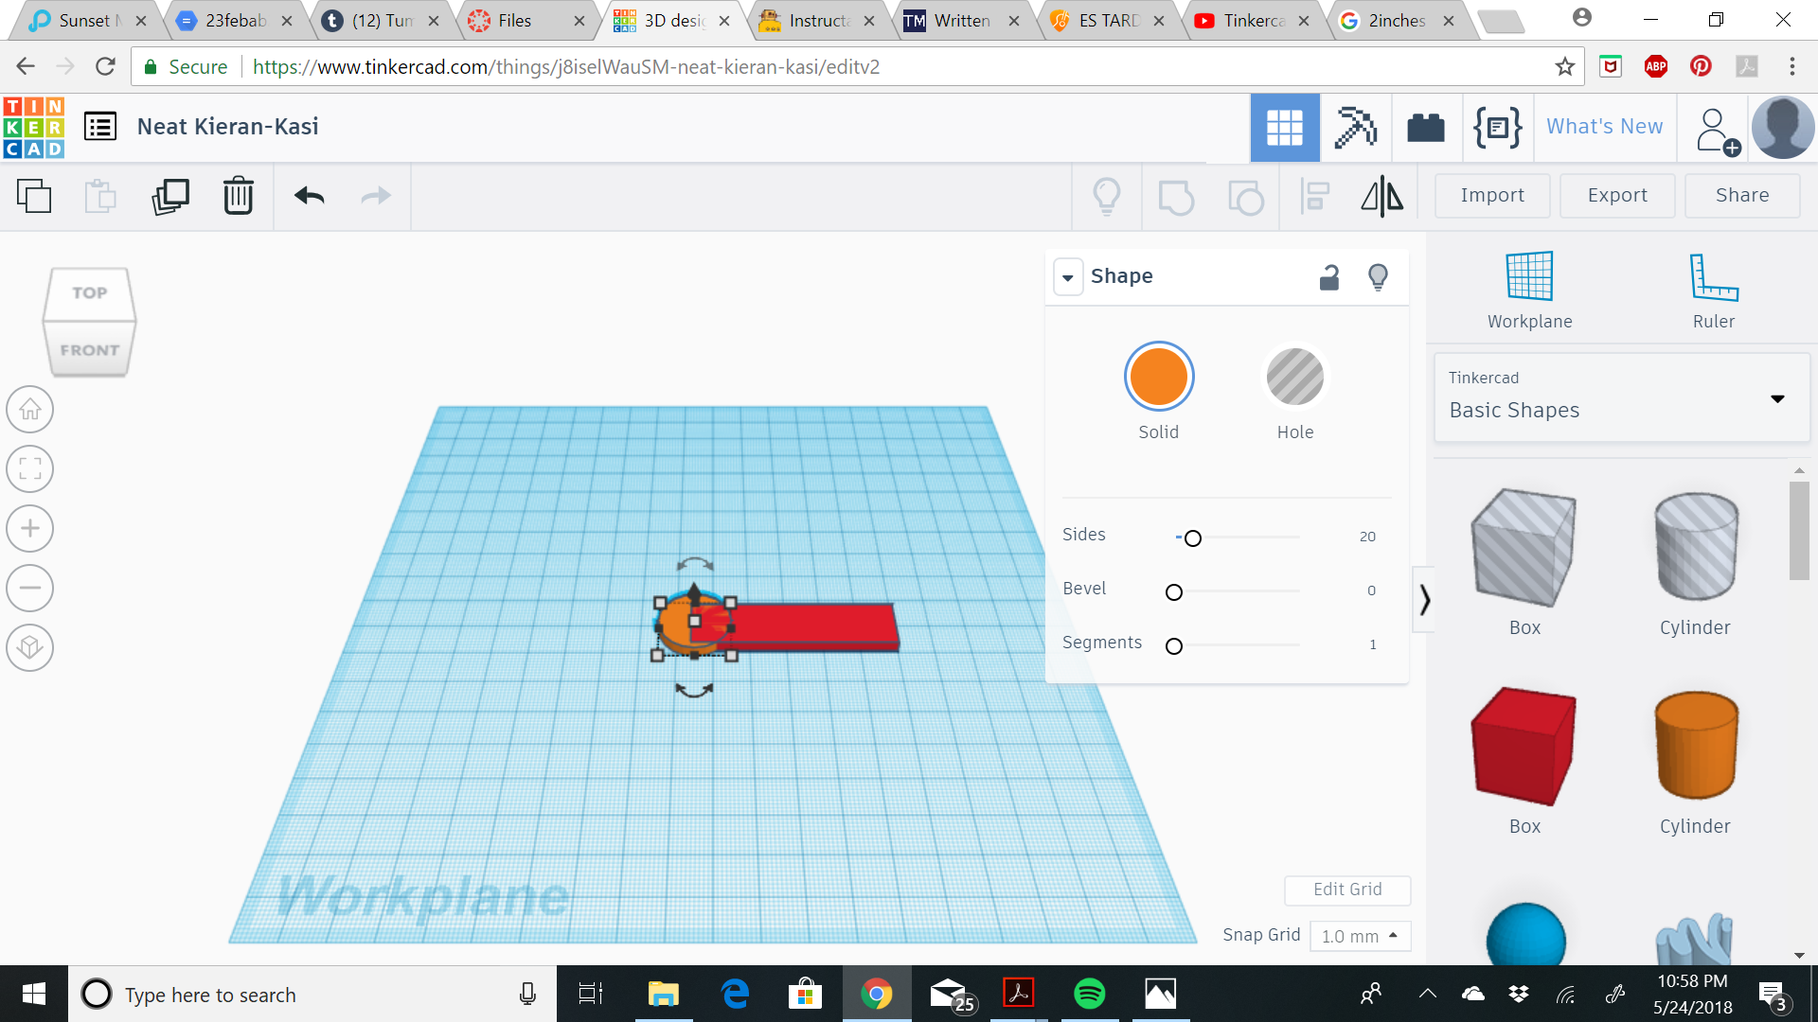Screen dimensions: 1818x1022
Task: Open the What's New link
Action: tap(1604, 127)
